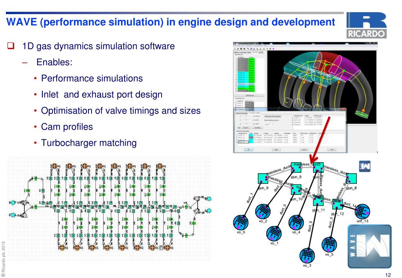Click the '1D gas dynamics simulation software' line
This screenshot has height=278, width=402.
[99, 46]
